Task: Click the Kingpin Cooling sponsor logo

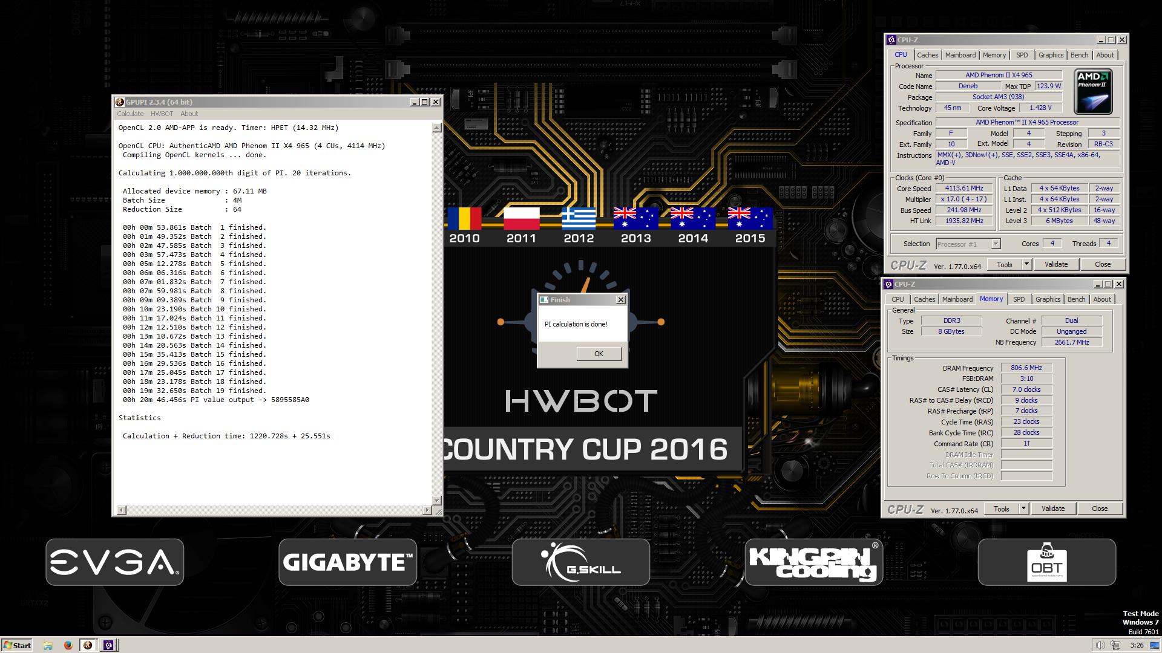Action: pos(814,562)
